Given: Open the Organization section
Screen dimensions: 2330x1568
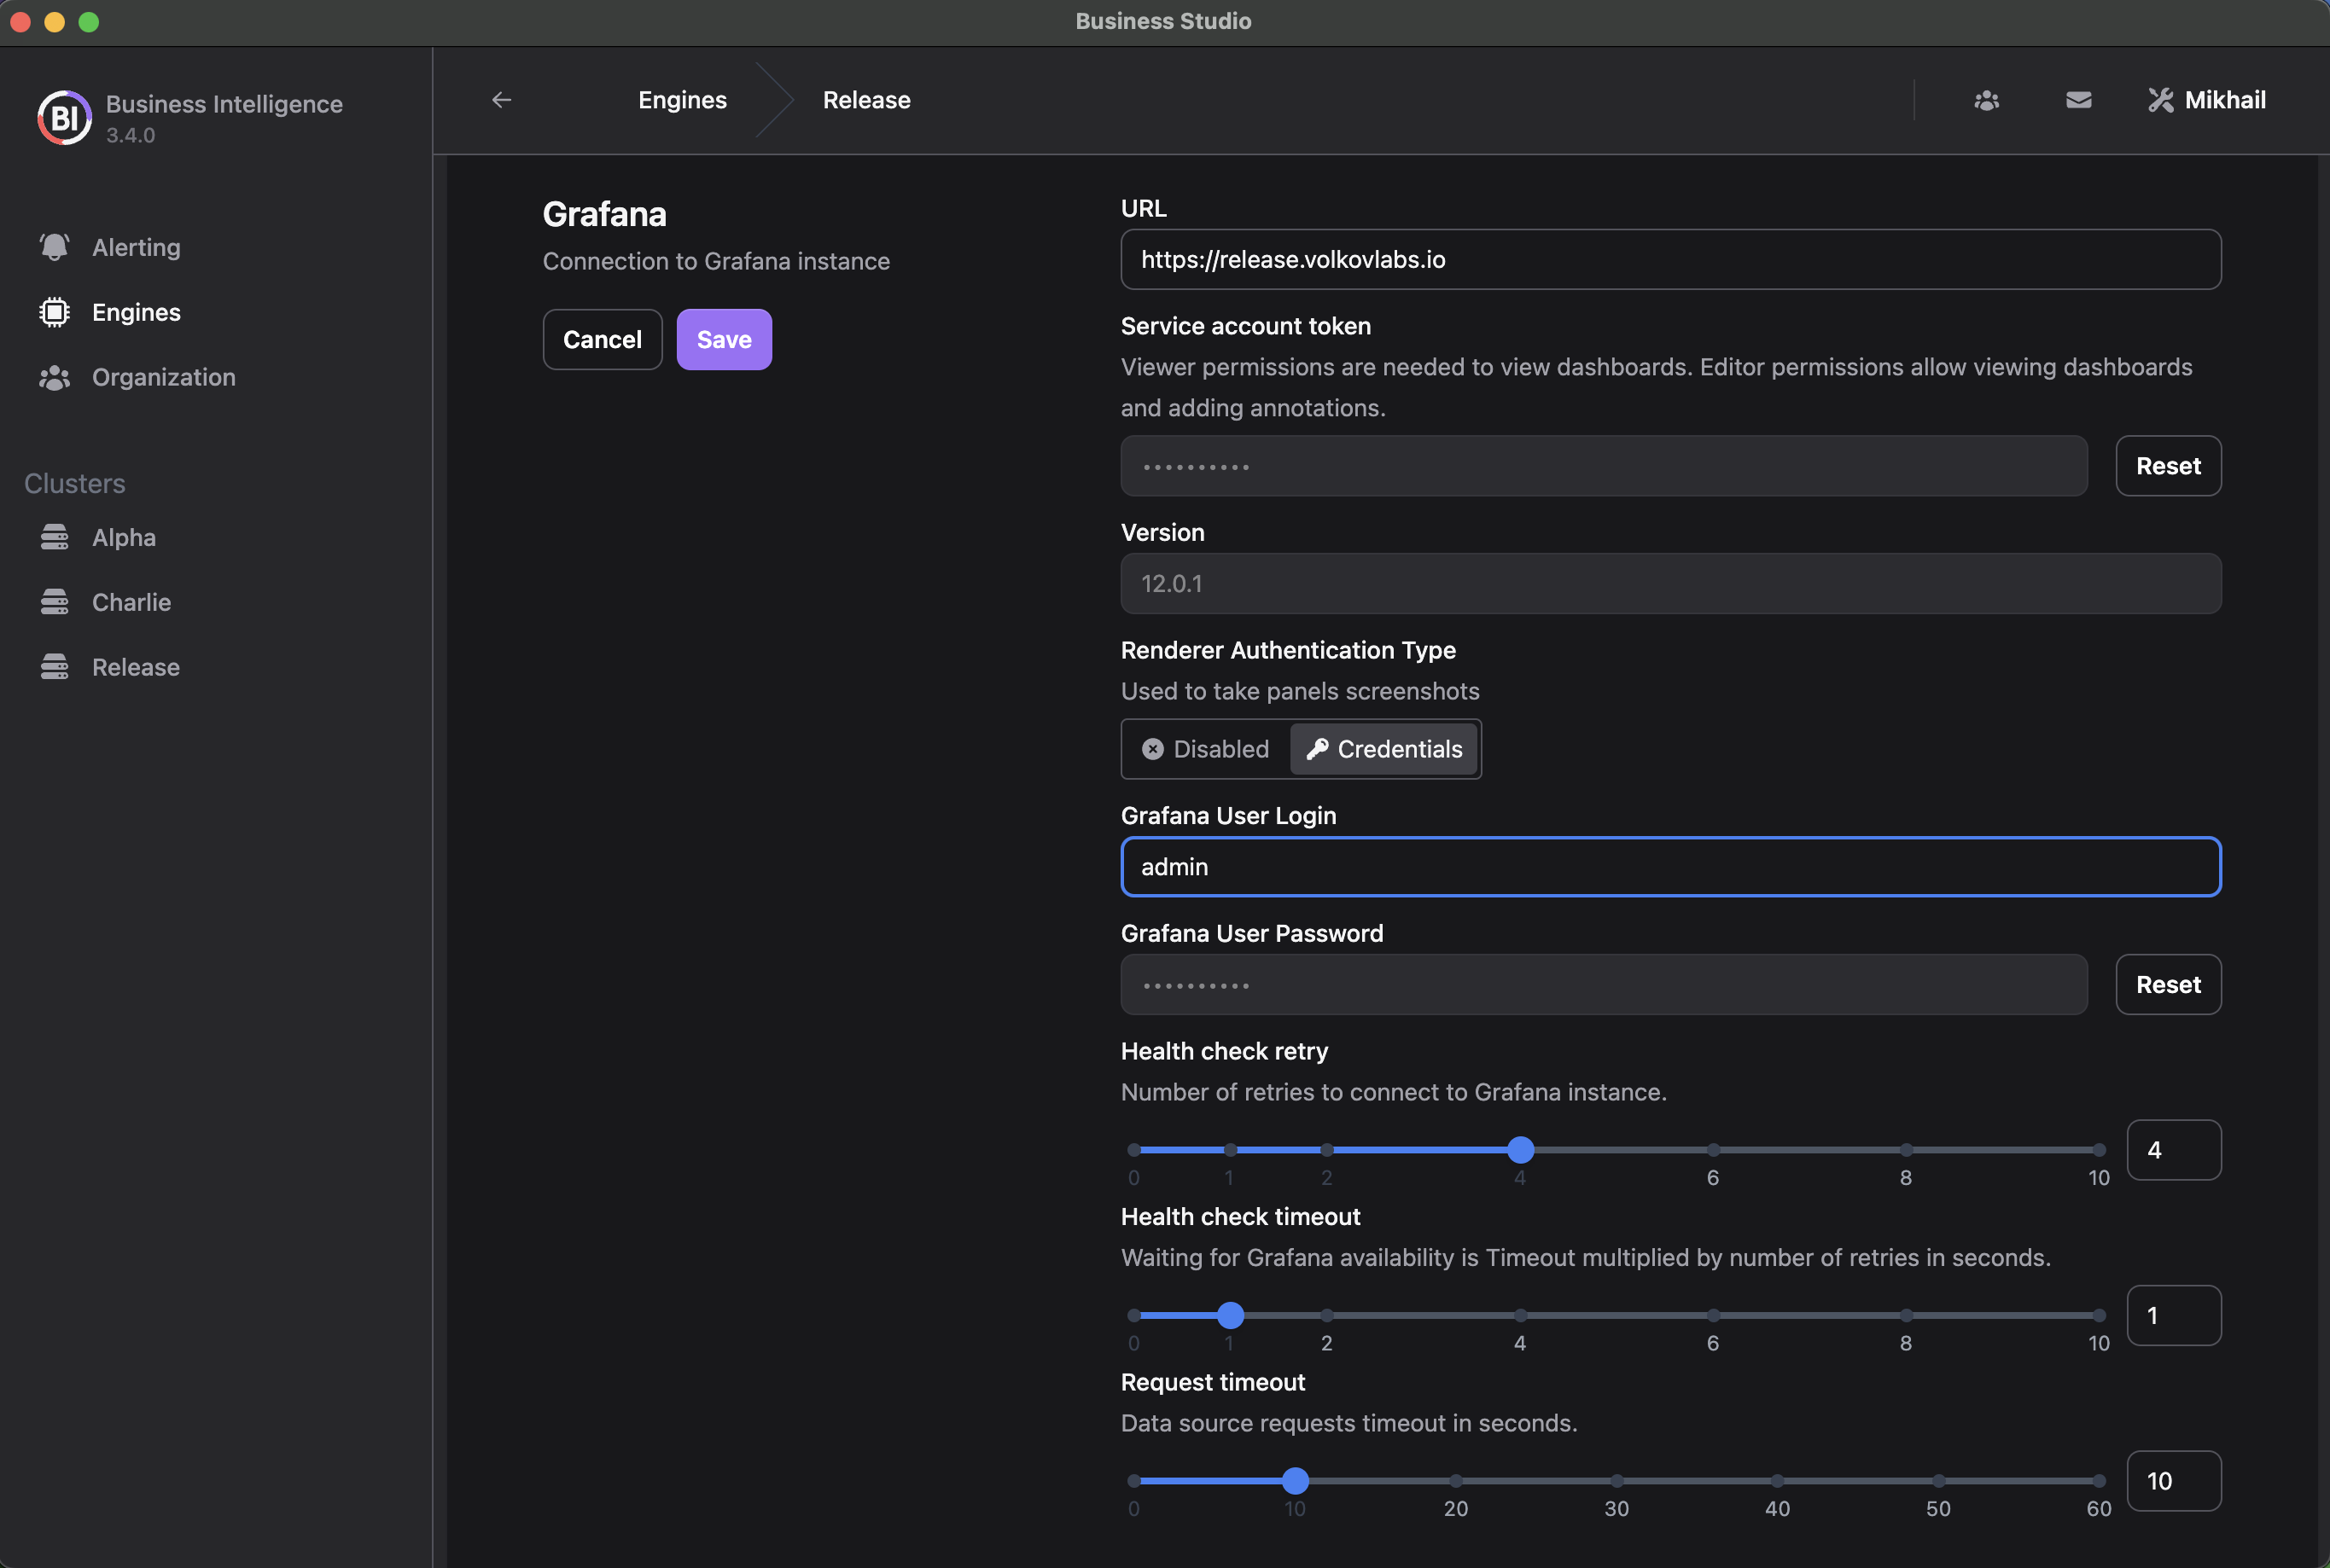Looking at the screenshot, I should (164, 377).
